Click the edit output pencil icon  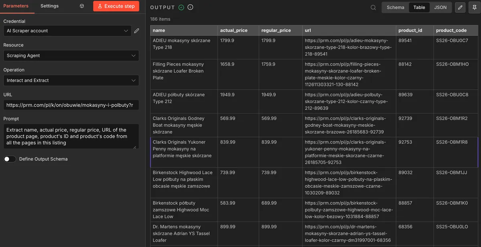click(x=461, y=7)
